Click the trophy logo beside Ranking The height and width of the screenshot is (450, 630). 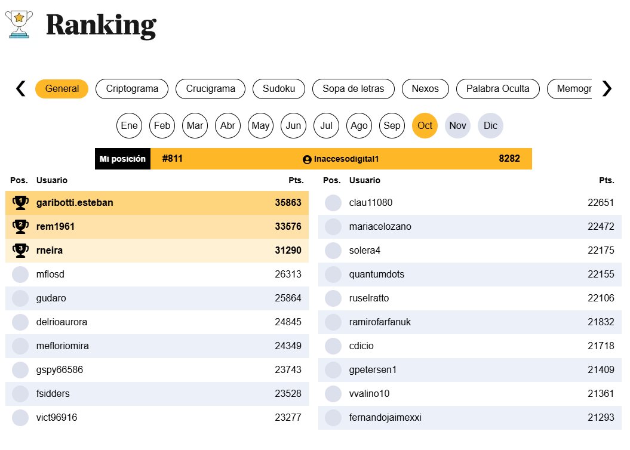pos(19,24)
